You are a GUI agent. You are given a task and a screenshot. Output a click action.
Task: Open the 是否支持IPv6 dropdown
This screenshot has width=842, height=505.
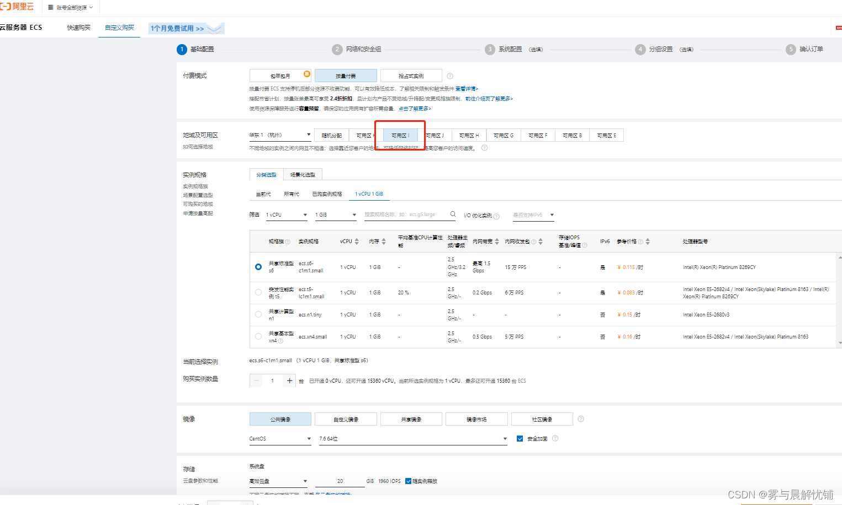click(x=533, y=215)
